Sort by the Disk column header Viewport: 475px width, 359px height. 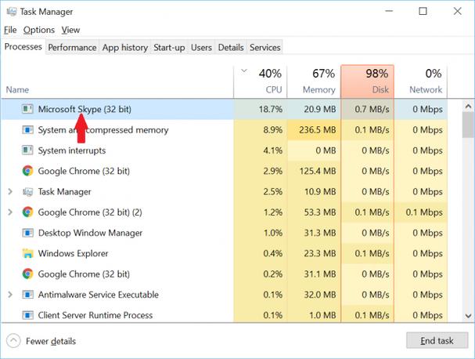click(x=368, y=82)
